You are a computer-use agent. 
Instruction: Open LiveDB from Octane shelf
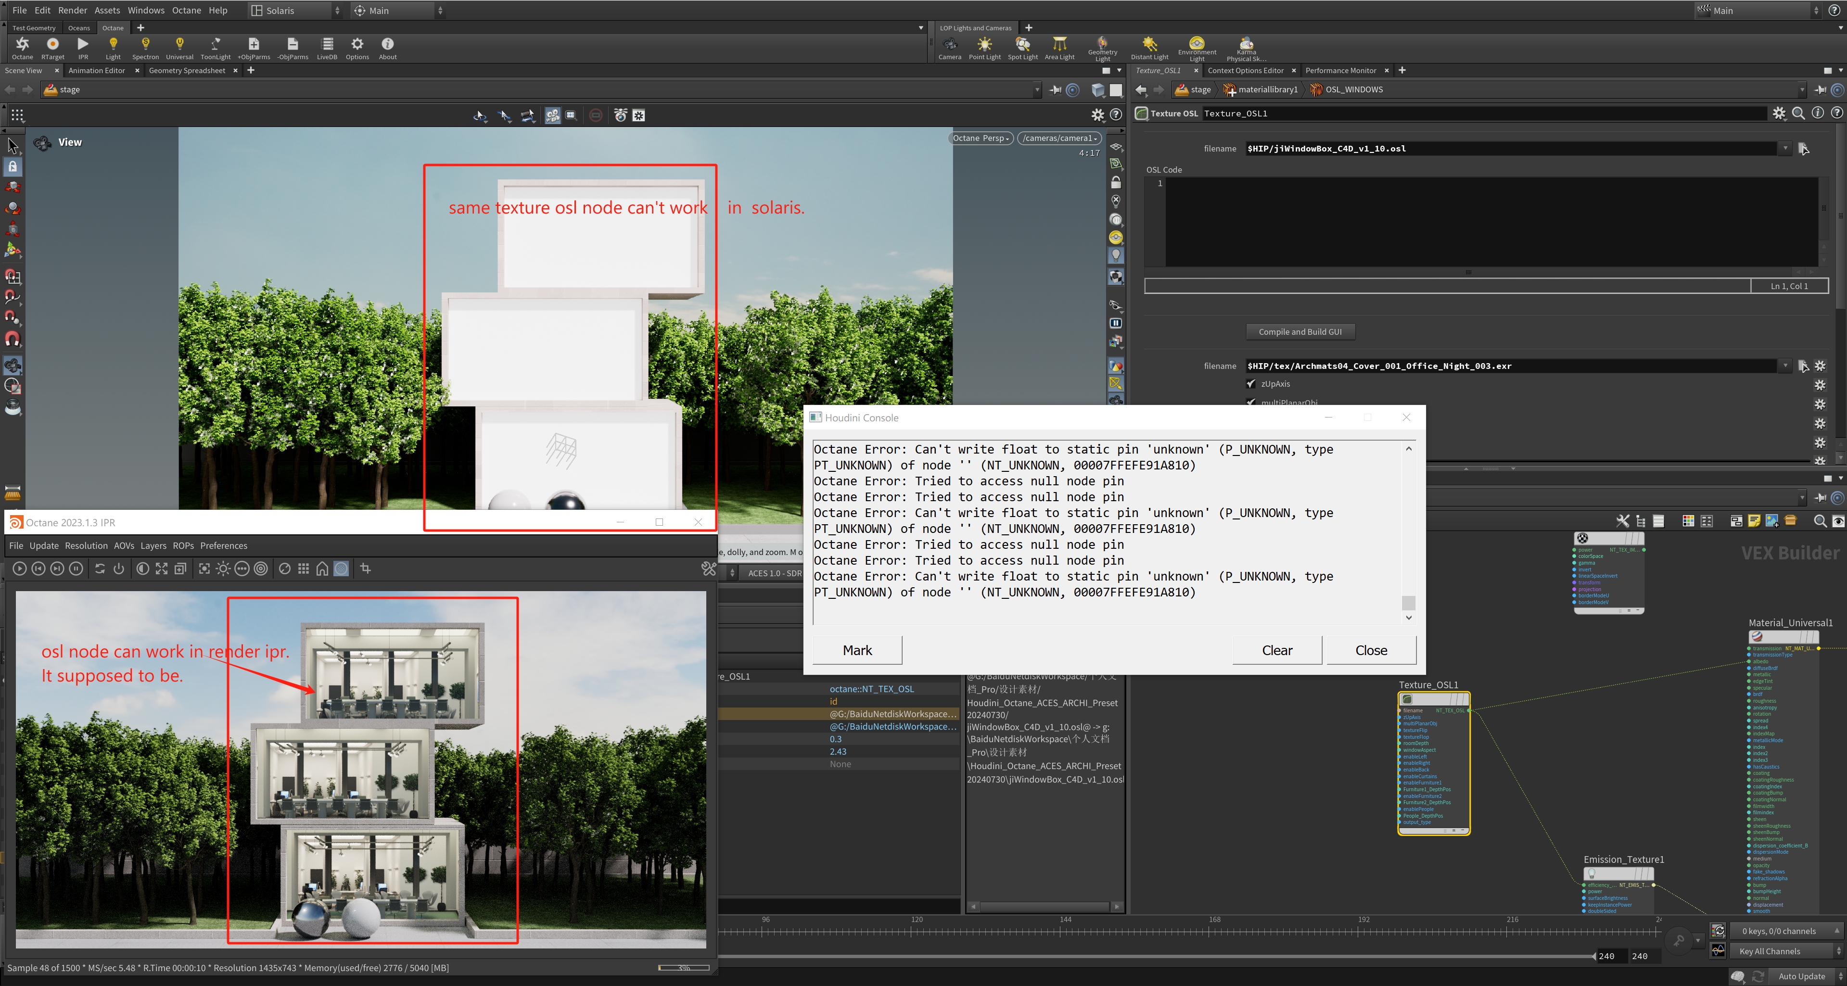[327, 48]
